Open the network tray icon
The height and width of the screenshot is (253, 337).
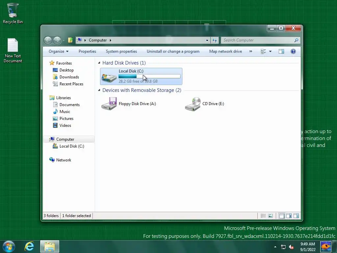click(x=283, y=247)
